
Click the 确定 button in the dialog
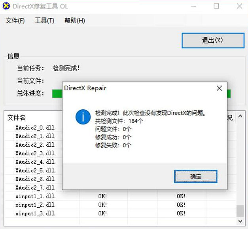click(196, 176)
